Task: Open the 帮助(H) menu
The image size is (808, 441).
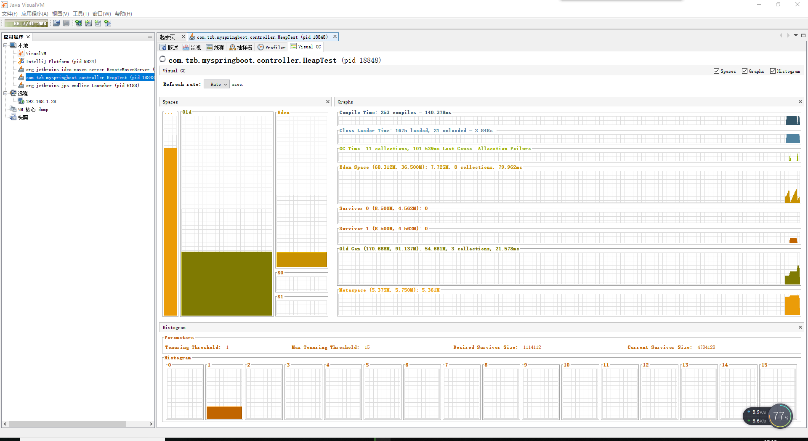Action: 123,14
